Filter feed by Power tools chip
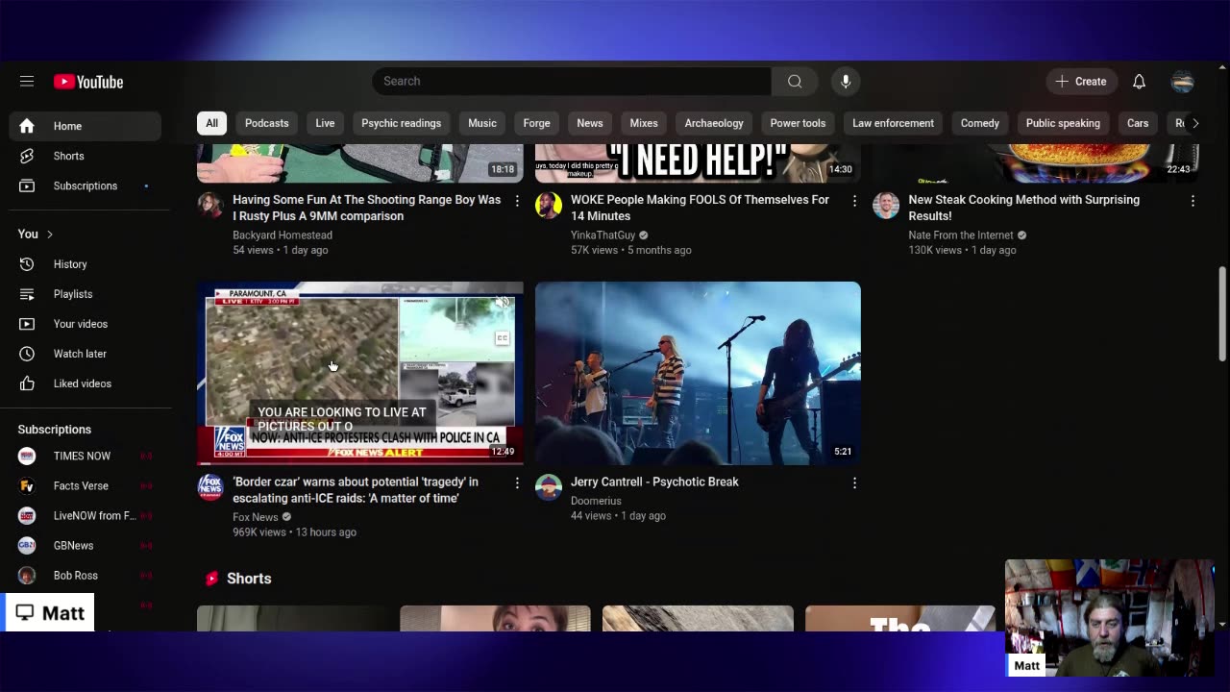The height and width of the screenshot is (692, 1230). 798,123
